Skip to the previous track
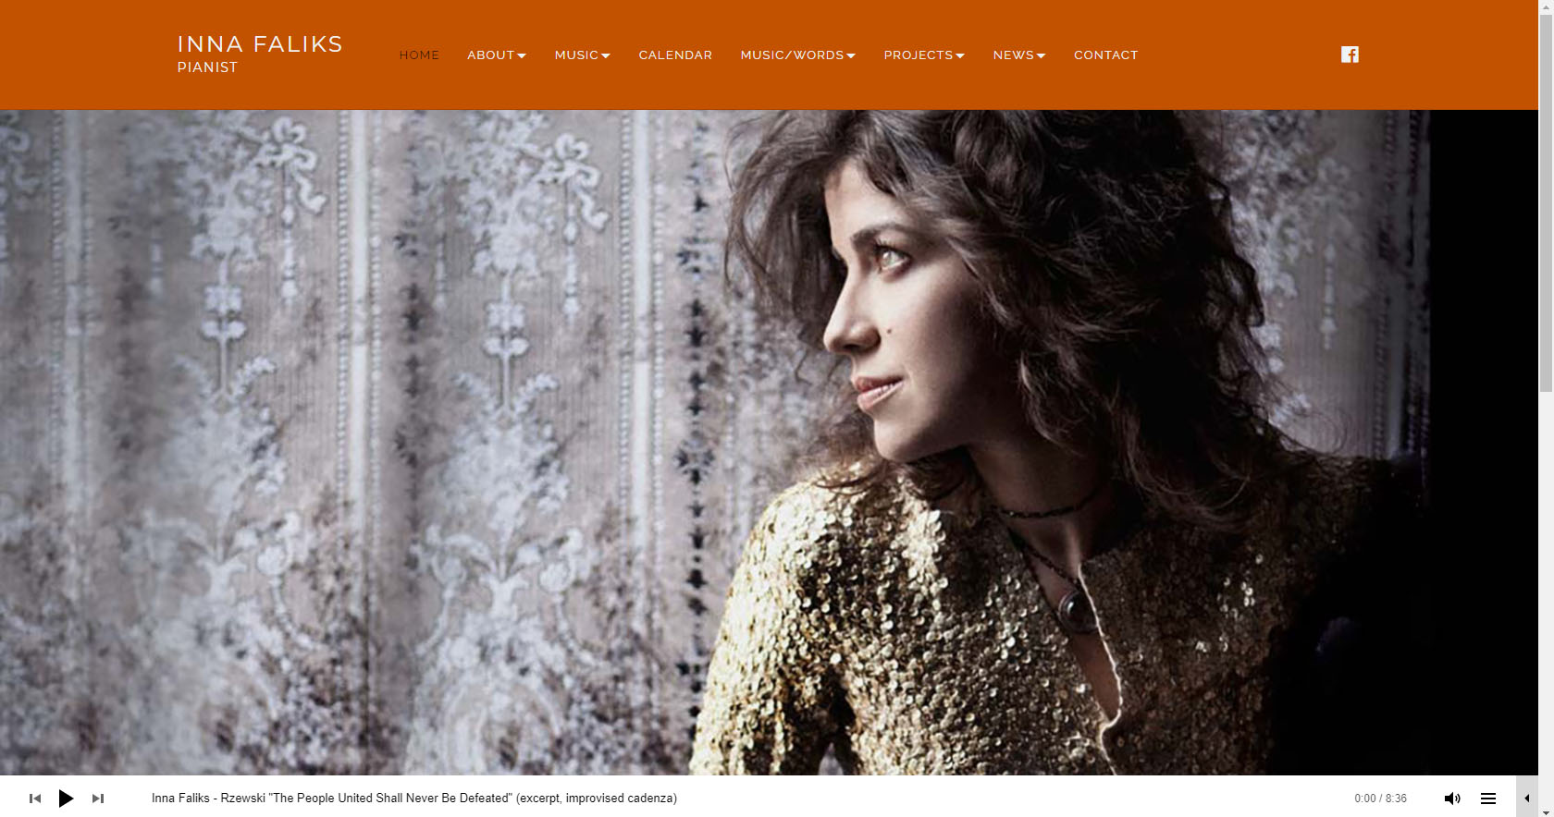1554x817 pixels. 35,799
